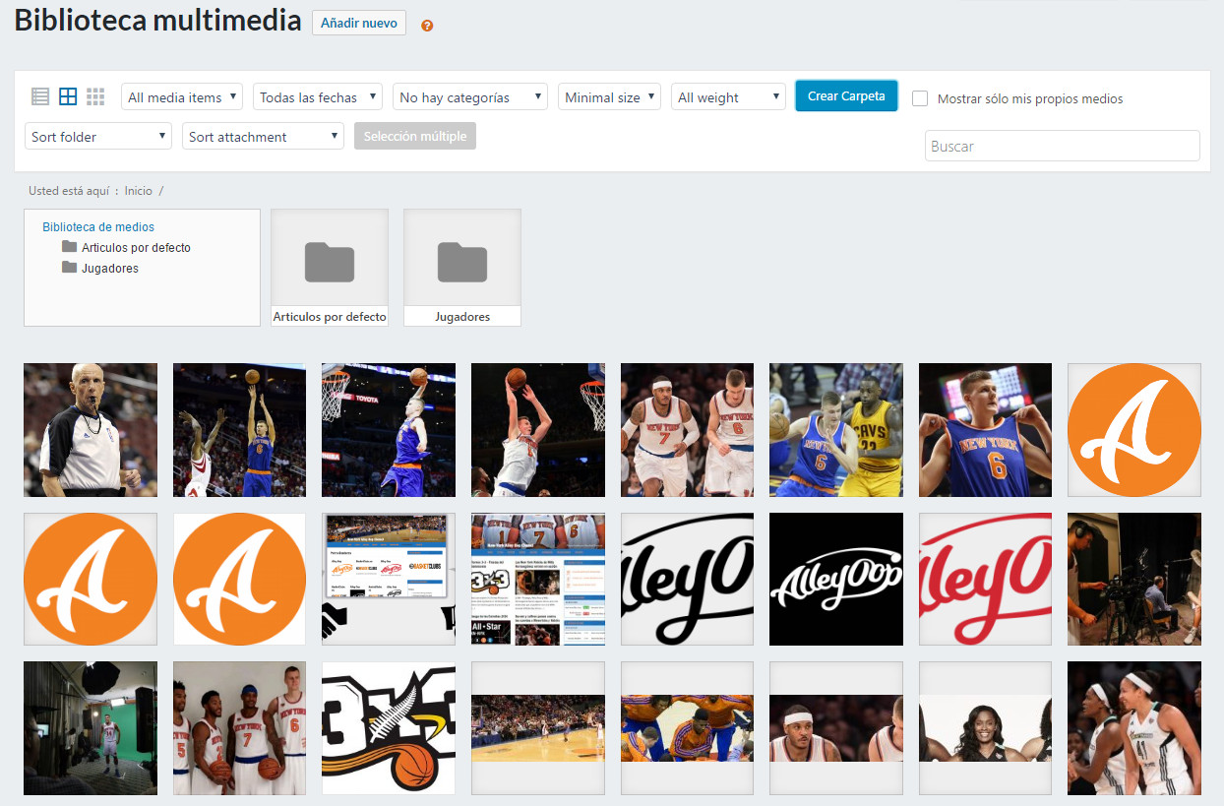Select the headband player close-up photo
This screenshot has height=806, width=1224.
pyautogui.click(x=836, y=728)
